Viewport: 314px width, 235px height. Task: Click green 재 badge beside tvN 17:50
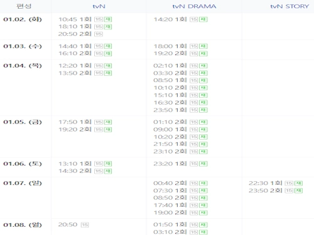(x=108, y=122)
